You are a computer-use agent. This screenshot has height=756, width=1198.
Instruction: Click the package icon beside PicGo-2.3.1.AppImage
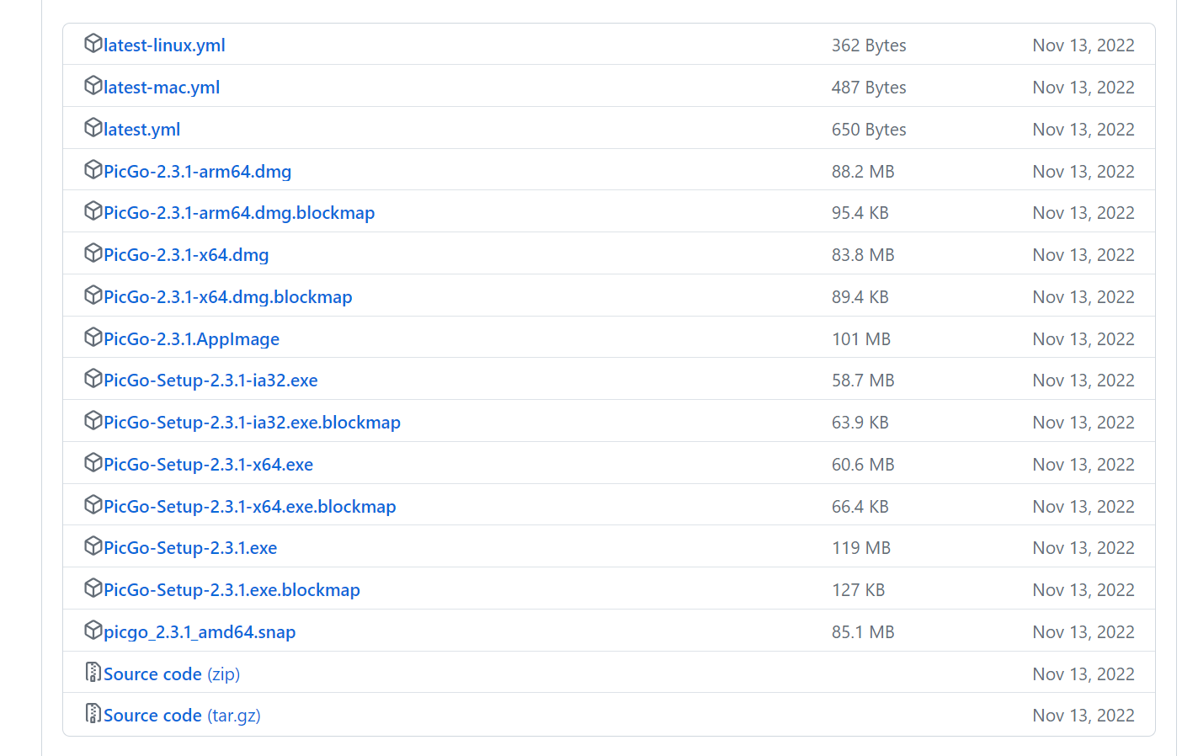coord(93,337)
